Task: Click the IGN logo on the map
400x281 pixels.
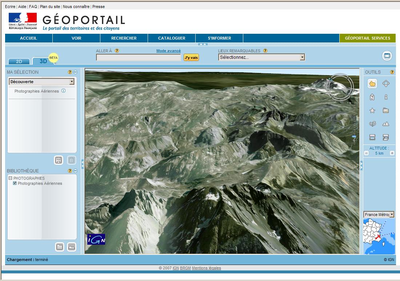Action: tap(96, 239)
